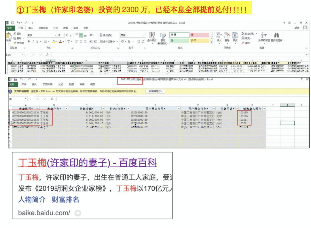Click the 财富排名 link
Screen dimensions: 311x228
65,200
